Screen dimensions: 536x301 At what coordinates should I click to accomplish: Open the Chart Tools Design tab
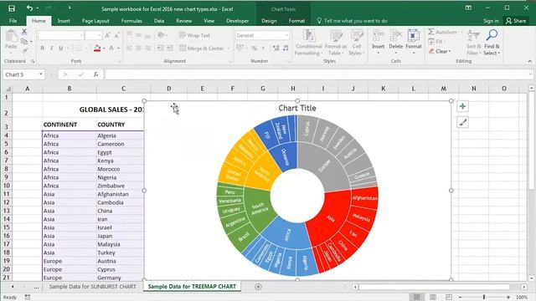click(269, 21)
